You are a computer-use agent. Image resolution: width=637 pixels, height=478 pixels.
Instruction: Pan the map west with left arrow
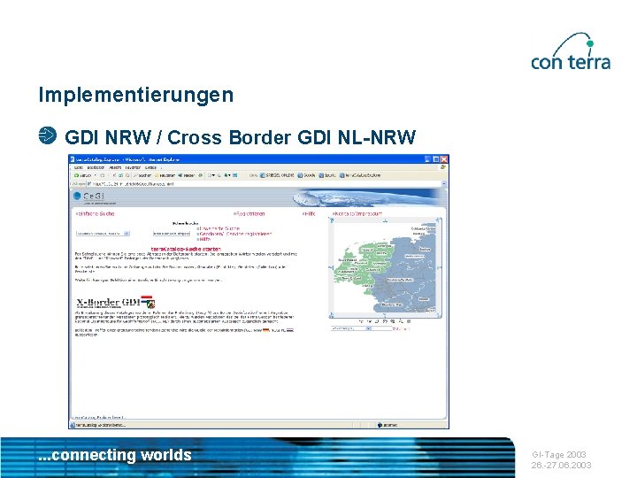(x=331, y=267)
